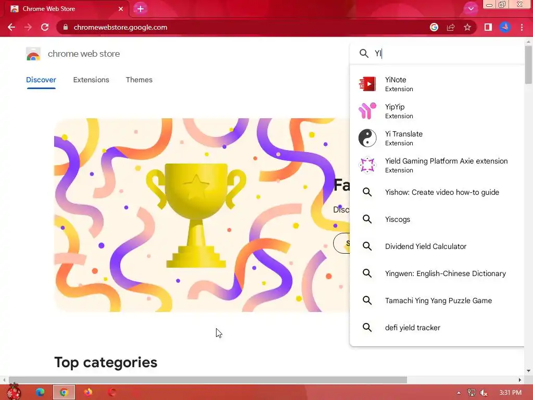Open the tab search dropdown arrow
Screen dimensions: 533x400
point(471,9)
